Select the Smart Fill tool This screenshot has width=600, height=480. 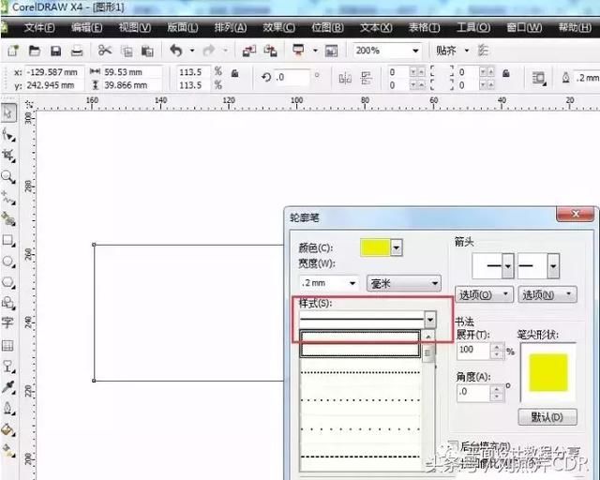(x=8, y=219)
